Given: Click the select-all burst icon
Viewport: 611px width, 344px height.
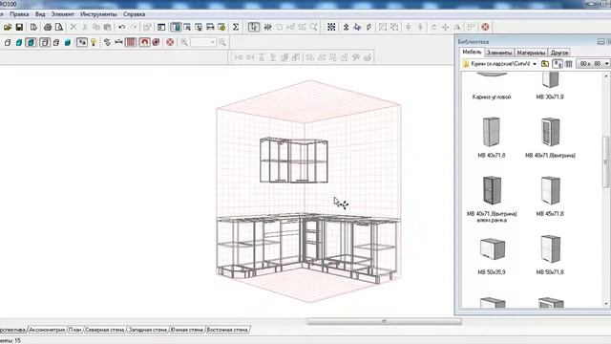Looking at the screenshot, I should pos(267,27).
